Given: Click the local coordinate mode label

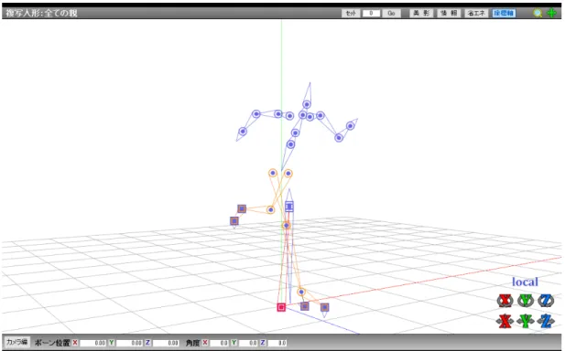Looking at the screenshot, I should pos(525,282).
